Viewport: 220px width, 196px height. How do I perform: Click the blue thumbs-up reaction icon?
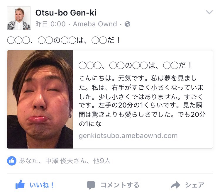click(12, 161)
